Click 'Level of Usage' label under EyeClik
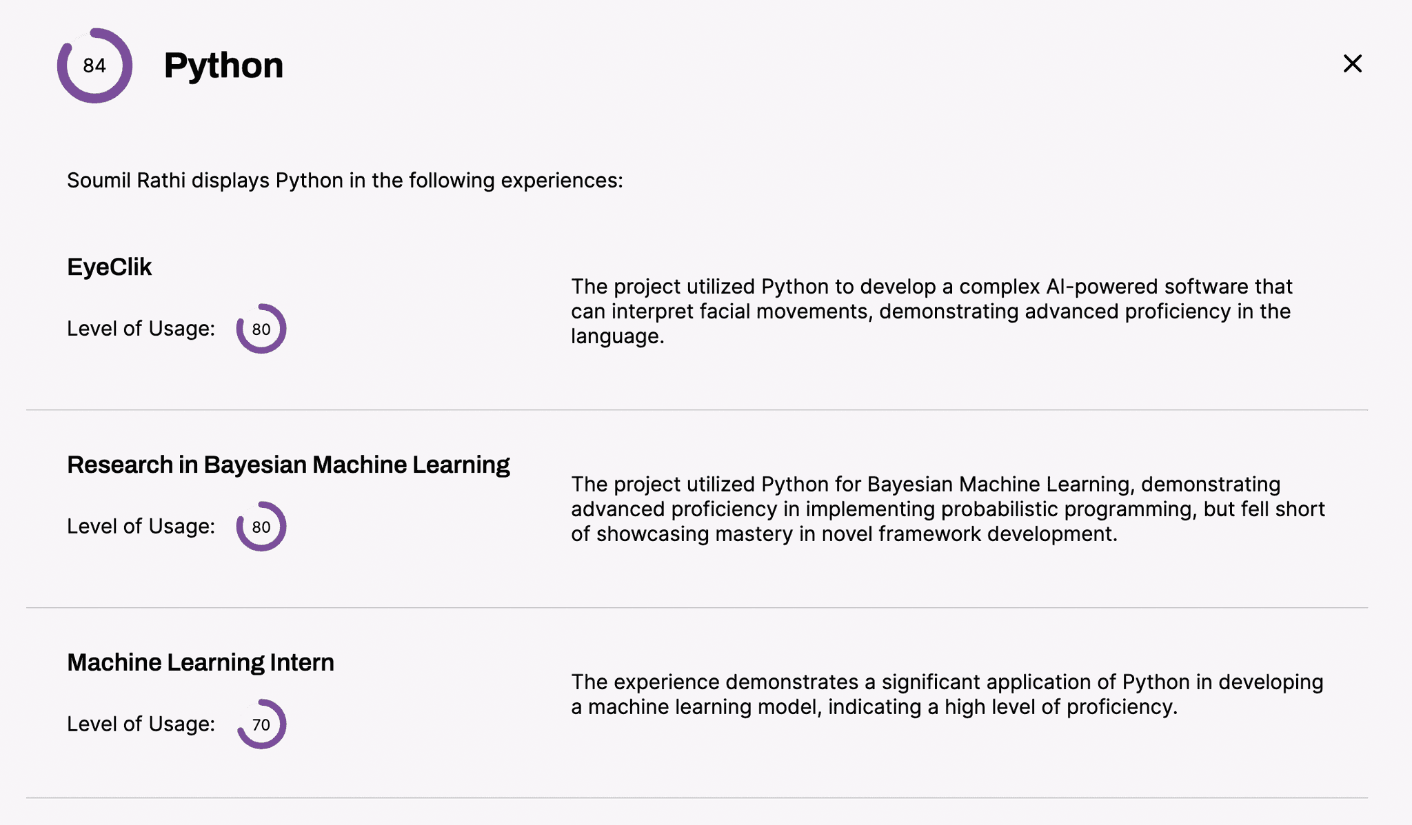1412x825 pixels. coord(141,329)
